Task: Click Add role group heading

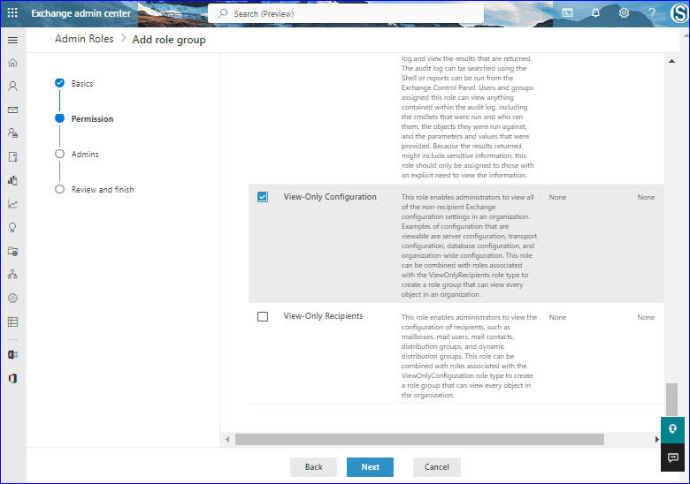Action: 169,40
